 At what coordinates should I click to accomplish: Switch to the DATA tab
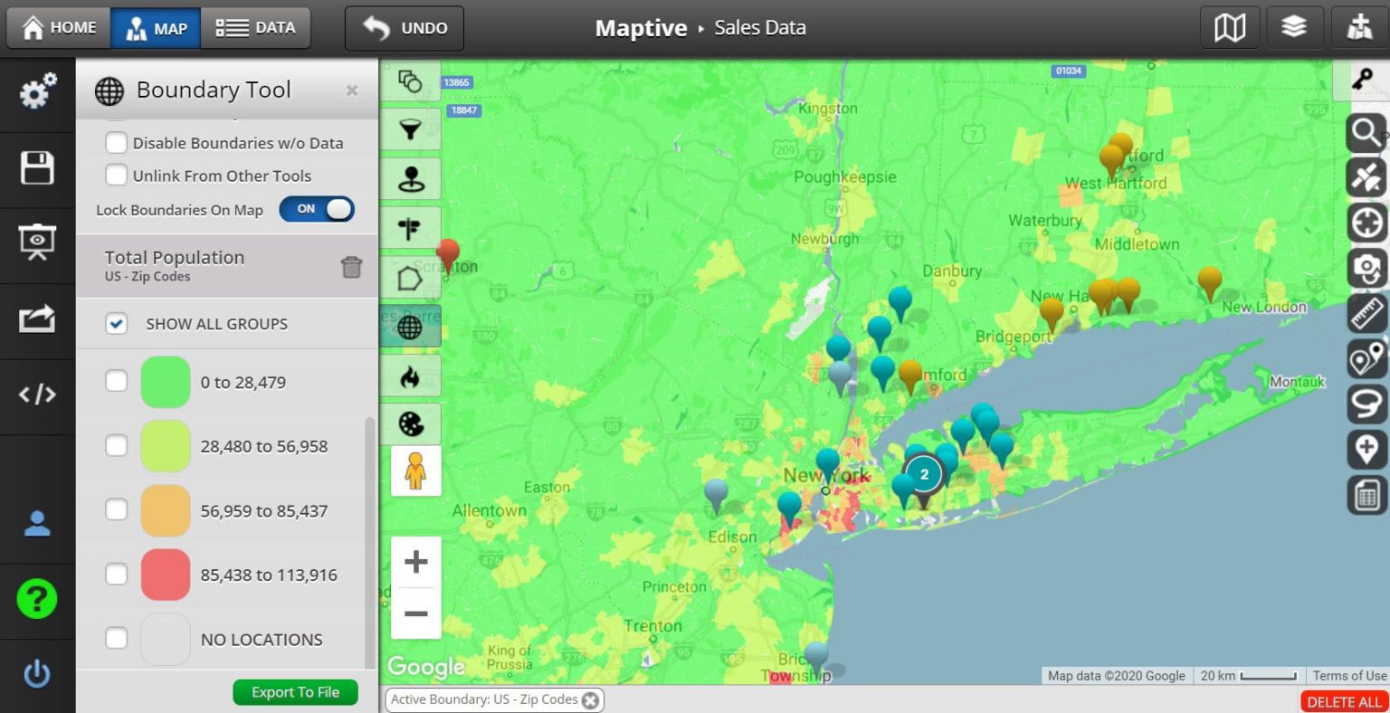pos(256,26)
